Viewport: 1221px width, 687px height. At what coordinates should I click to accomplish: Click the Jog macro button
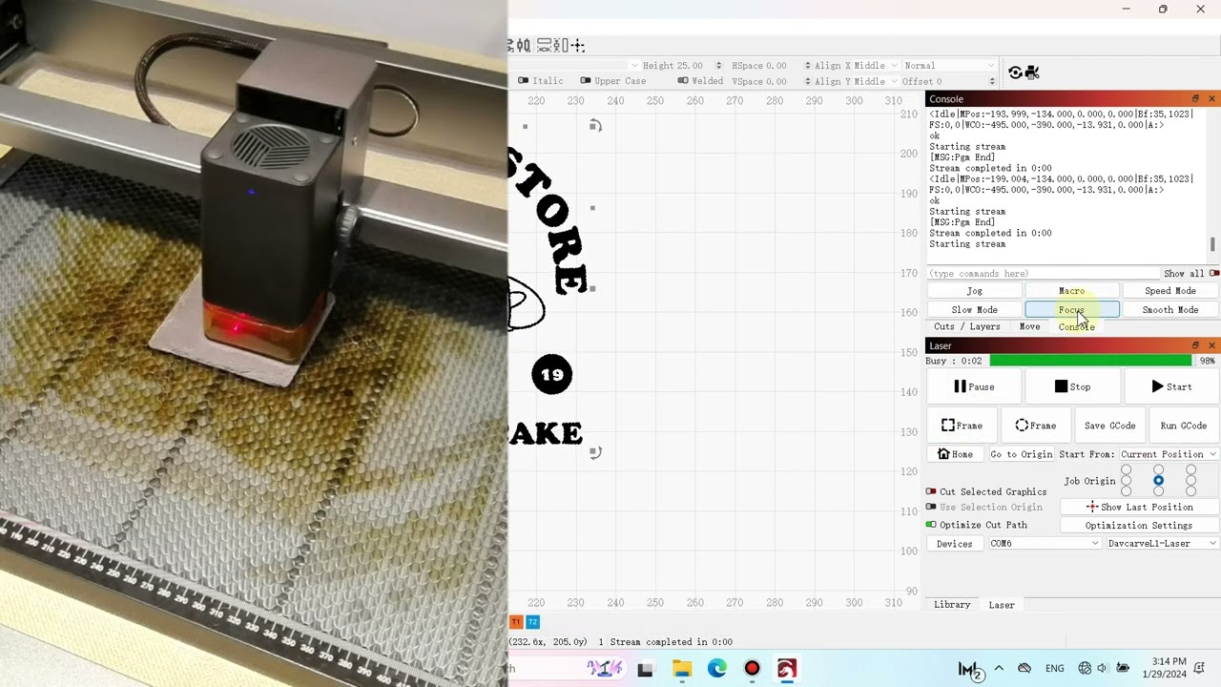tap(974, 291)
